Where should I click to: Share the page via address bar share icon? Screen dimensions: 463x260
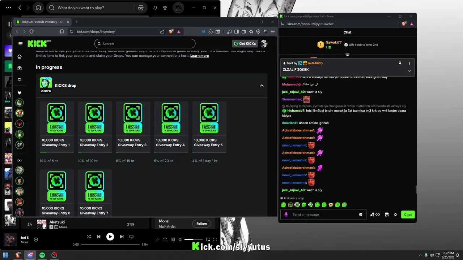[x=162, y=31]
